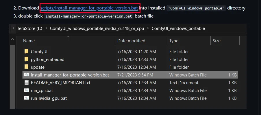Screen dimensions: 261x115
Task: Select the README_VERY_IMPORTANT.txt file name
Action: click(60, 83)
